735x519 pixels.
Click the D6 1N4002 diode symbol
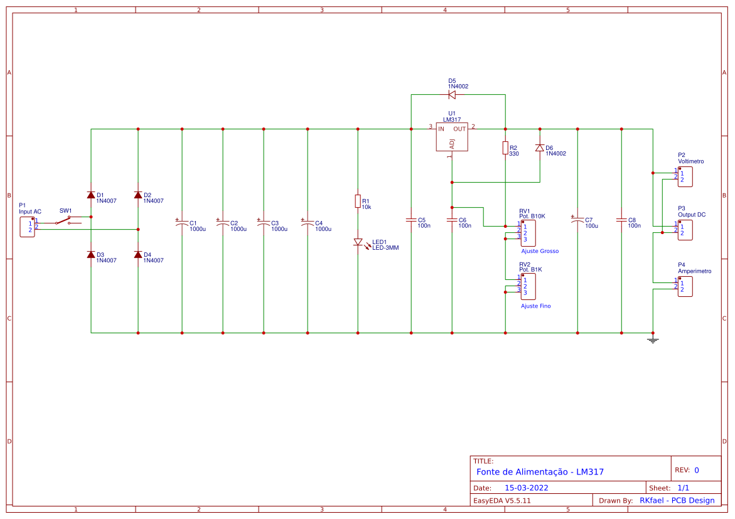(x=540, y=148)
